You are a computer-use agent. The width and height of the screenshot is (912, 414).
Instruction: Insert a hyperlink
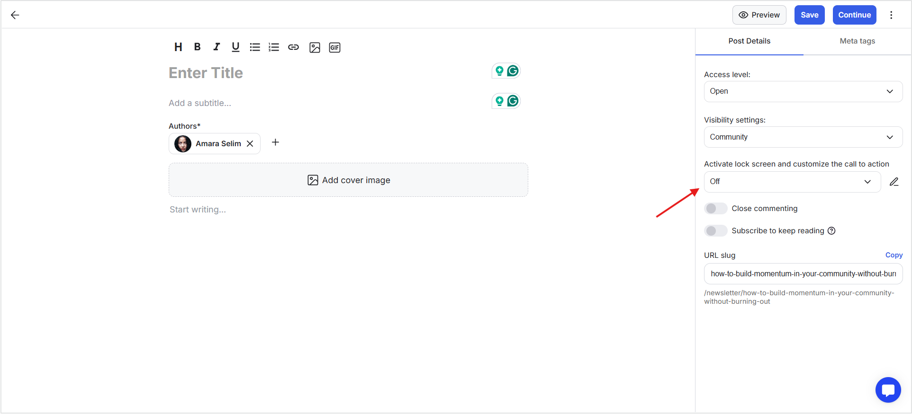point(293,47)
